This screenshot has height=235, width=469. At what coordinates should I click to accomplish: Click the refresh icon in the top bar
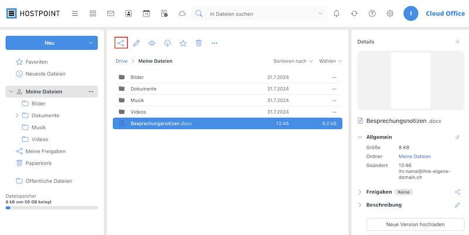[x=355, y=13]
